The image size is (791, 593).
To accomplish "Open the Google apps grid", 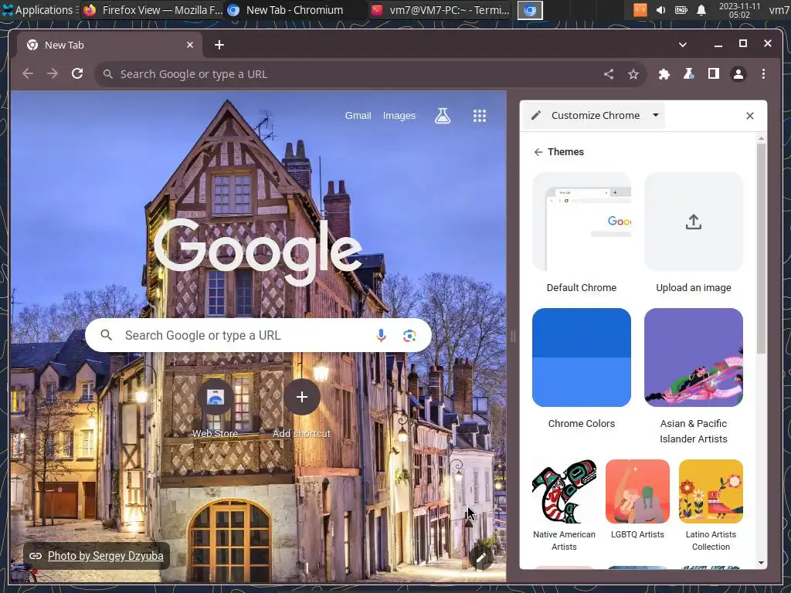I will pos(479,116).
